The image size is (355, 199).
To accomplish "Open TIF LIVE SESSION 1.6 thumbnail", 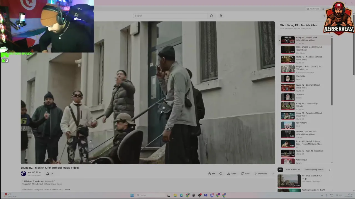I will coord(289,181).
